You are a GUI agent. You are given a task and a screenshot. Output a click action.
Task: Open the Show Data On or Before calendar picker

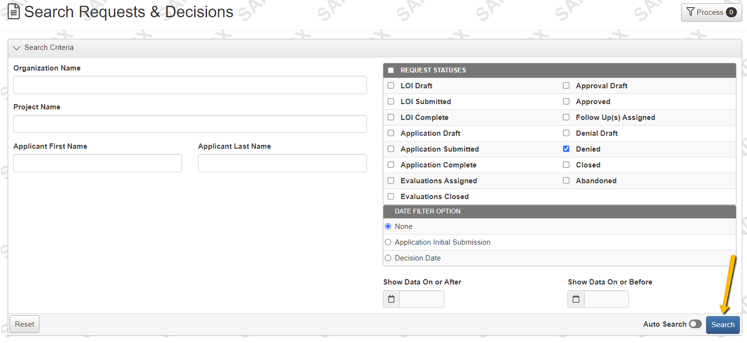pos(576,299)
